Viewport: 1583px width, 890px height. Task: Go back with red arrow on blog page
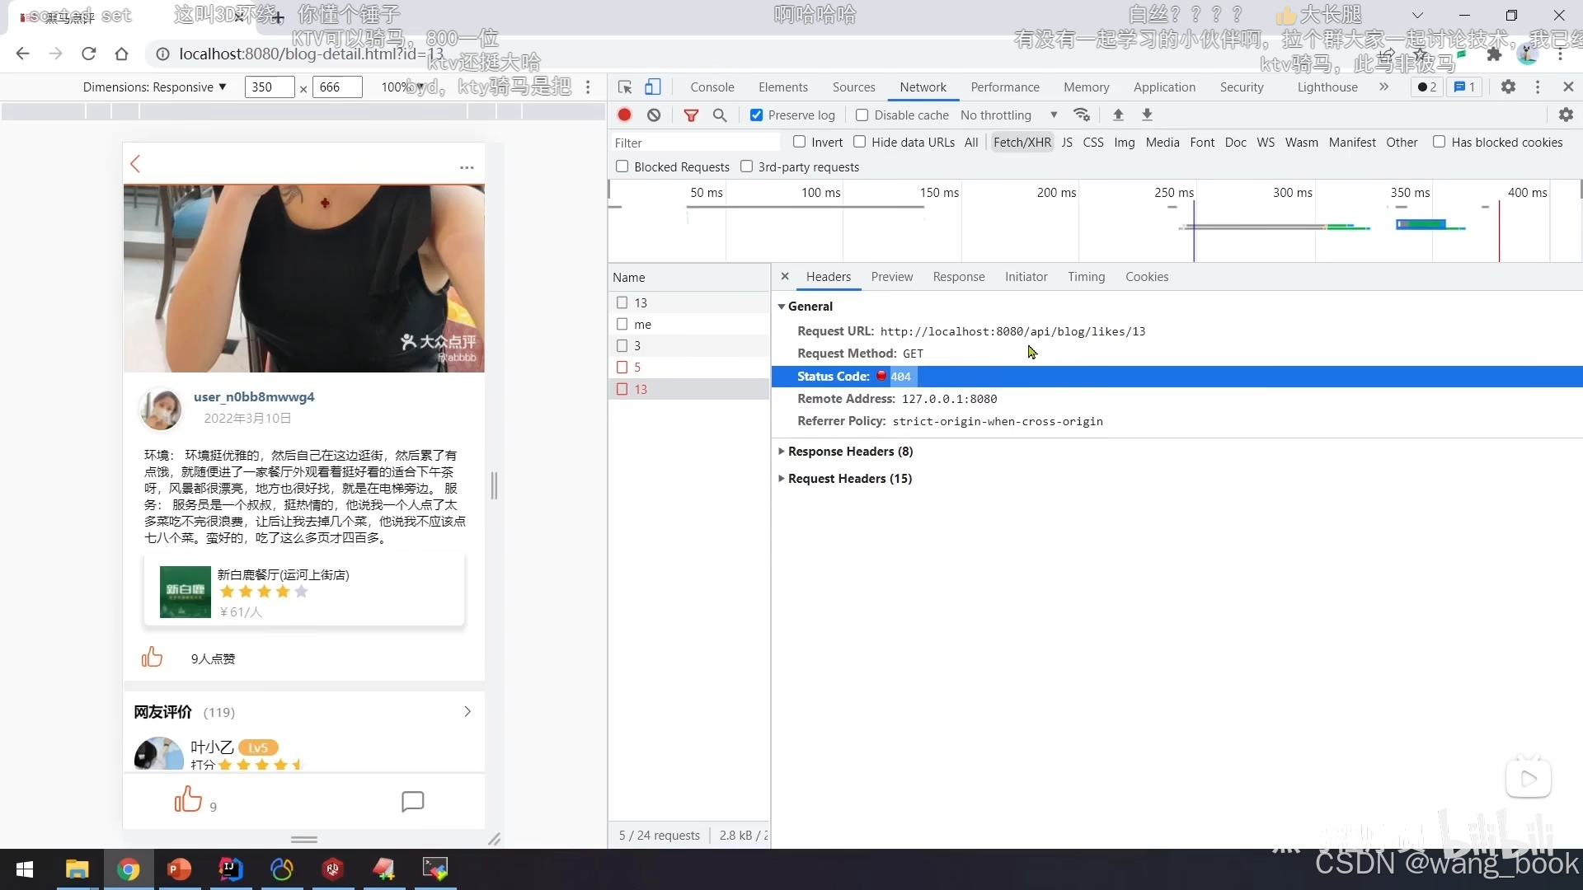click(x=136, y=164)
